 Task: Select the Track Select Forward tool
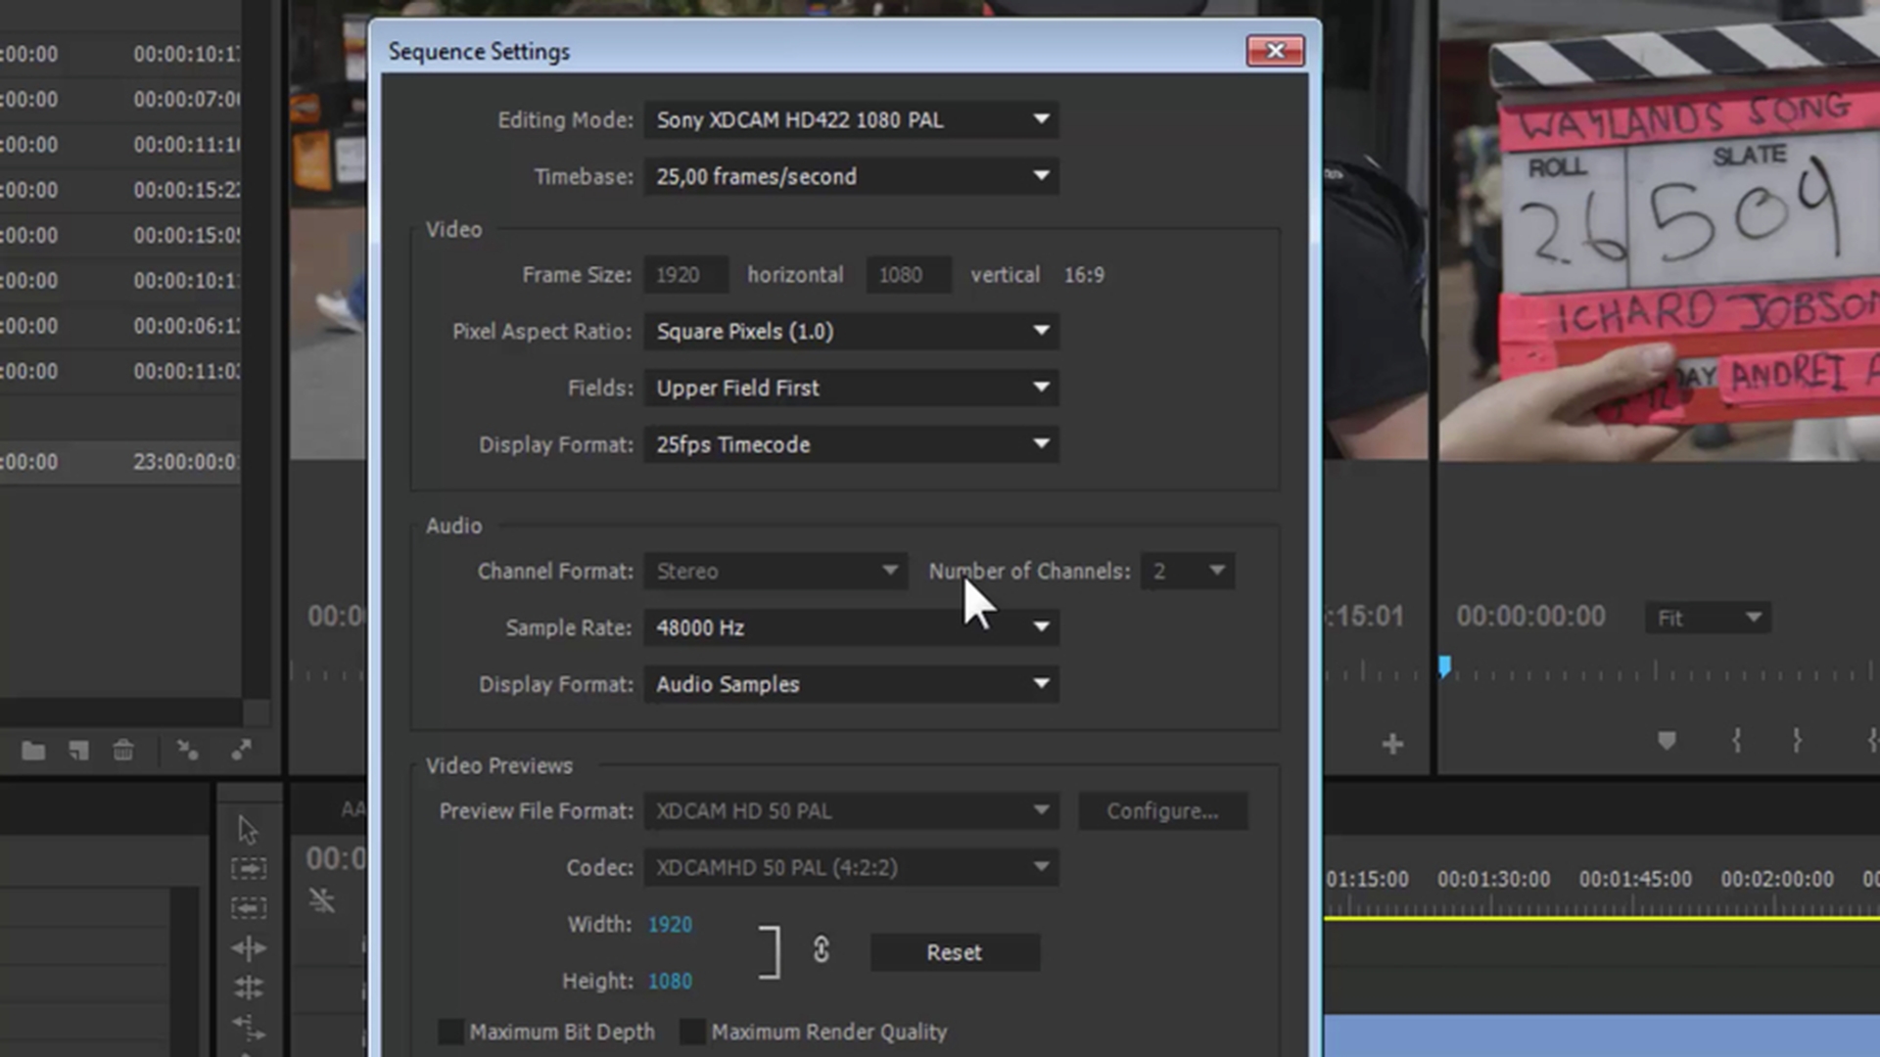[248, 868]
